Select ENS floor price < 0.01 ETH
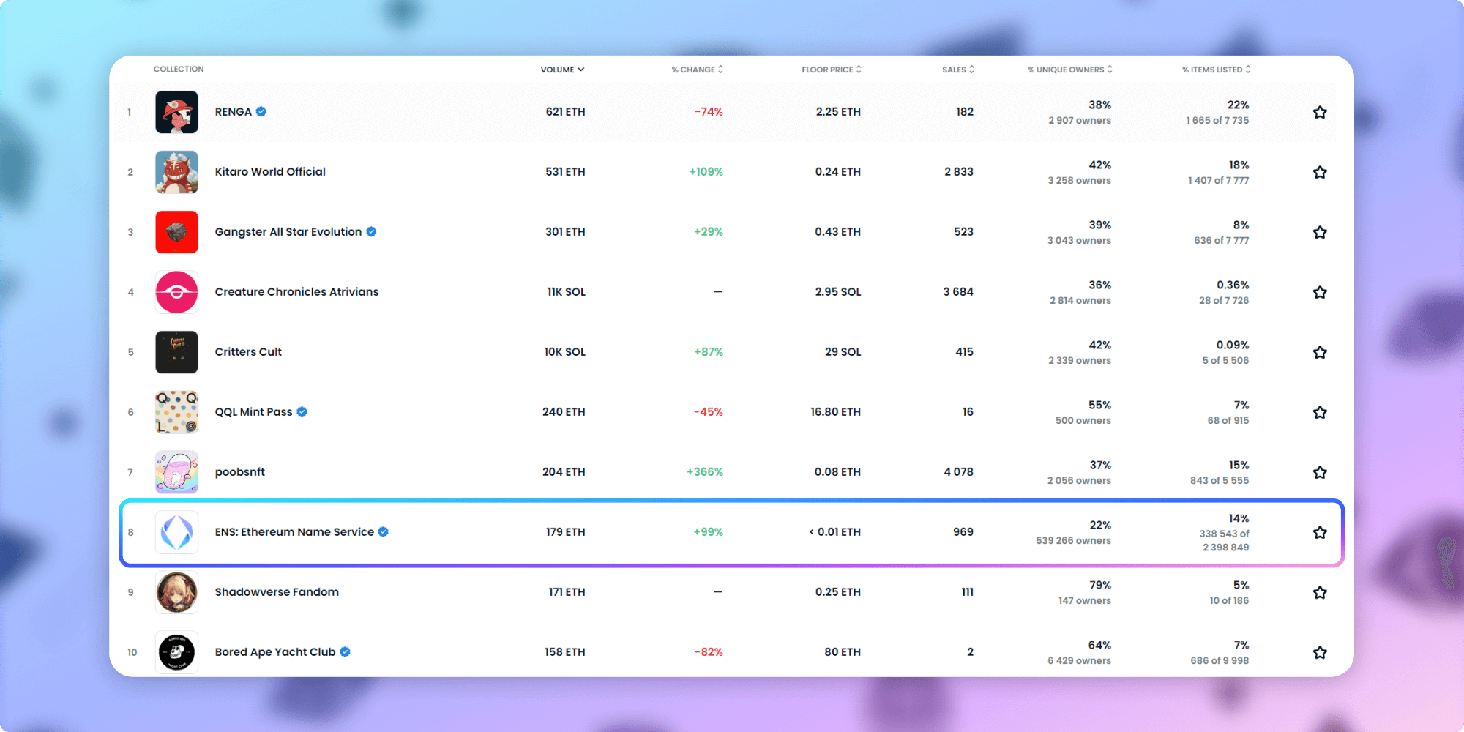This screenshot has width=1464, height=732. pyautogui.click(x=834, y=532)
